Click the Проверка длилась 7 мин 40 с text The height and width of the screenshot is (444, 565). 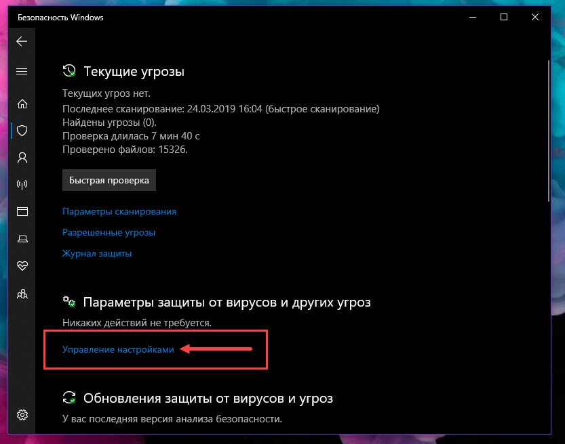131,136
